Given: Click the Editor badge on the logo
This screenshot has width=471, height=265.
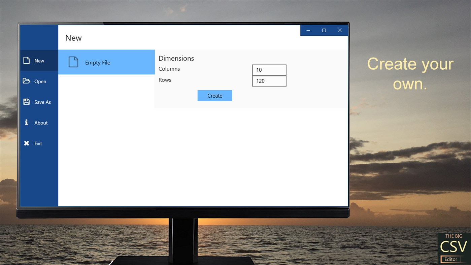Looking at the screenshot, I should [451, 259].
